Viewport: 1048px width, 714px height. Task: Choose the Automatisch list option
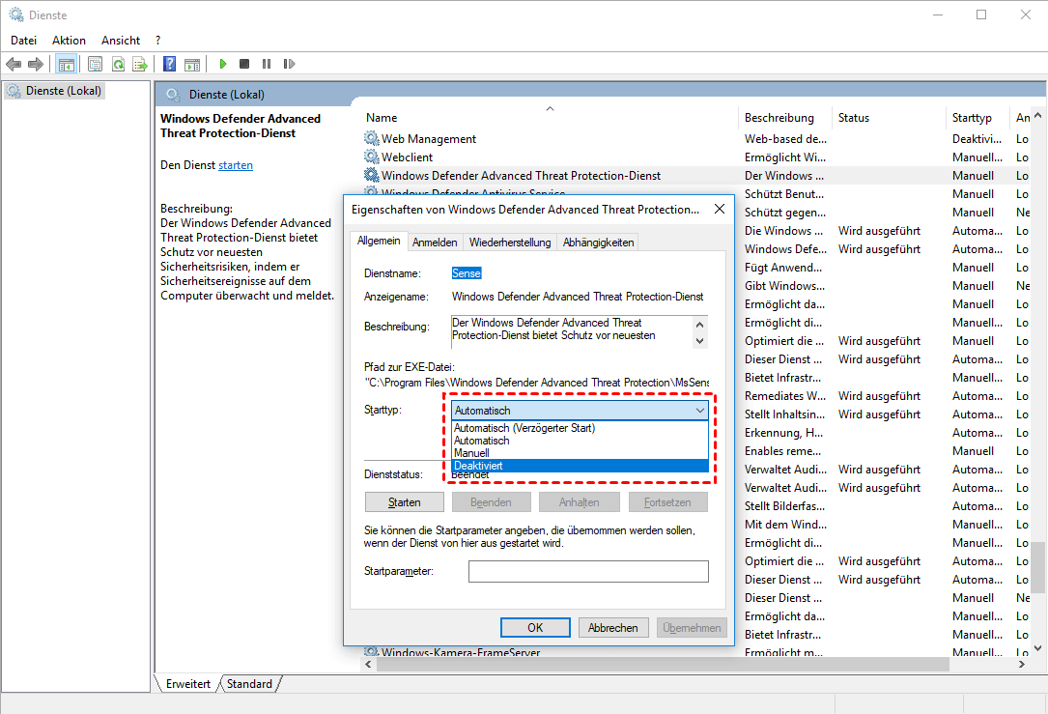point(580,441)
